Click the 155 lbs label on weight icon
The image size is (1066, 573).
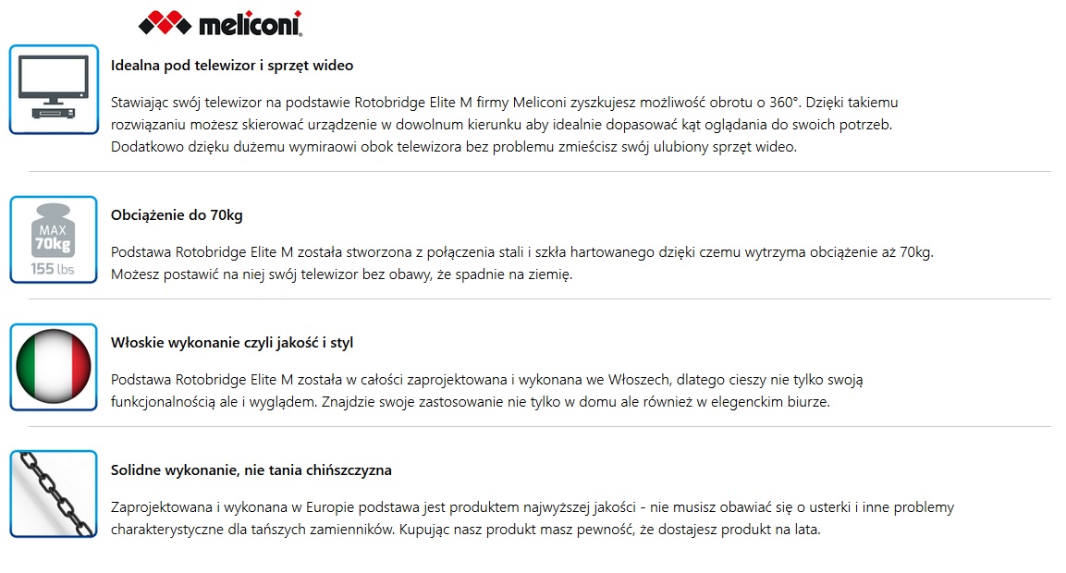53,269
